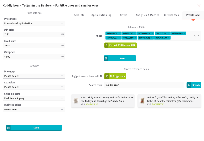The height and width of the screenshot is (141, 204).
Task: Remove ASIN tag 3453281373
Action: (135, 33)
